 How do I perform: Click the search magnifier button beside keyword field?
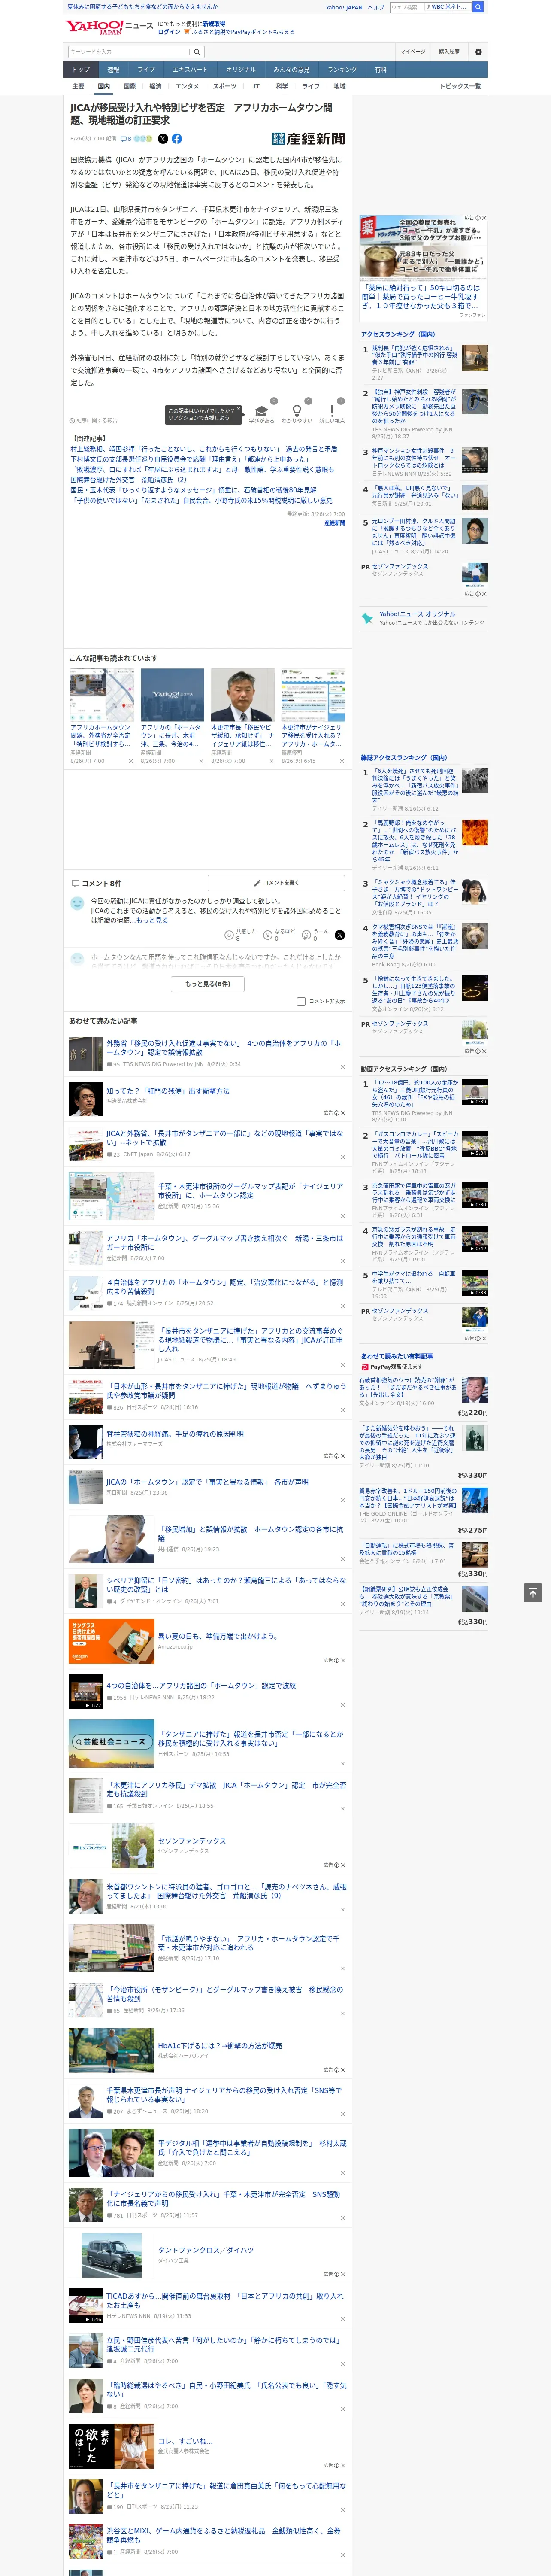click(197, 52)
